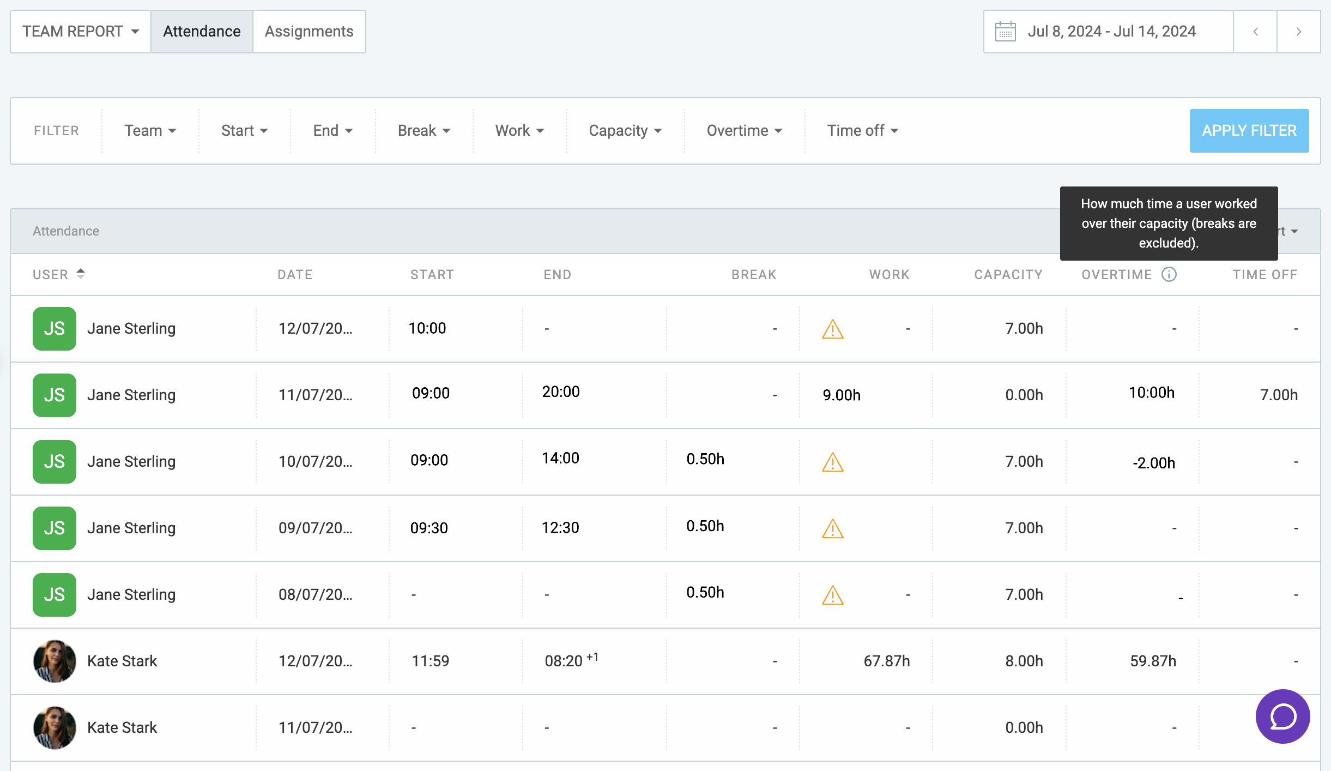This screenshot has width=1331, height=771.
Task: Open the Capacity filter dropdown
Action: 625,130
